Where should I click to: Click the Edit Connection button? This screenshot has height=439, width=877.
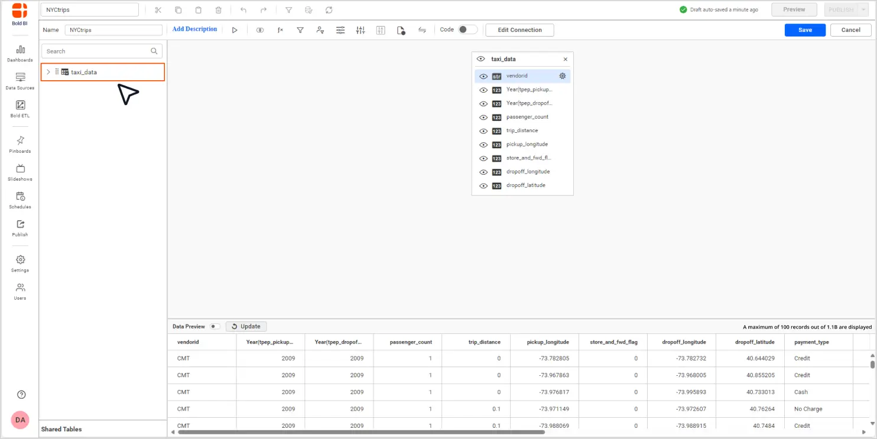[x=519, y=30]
